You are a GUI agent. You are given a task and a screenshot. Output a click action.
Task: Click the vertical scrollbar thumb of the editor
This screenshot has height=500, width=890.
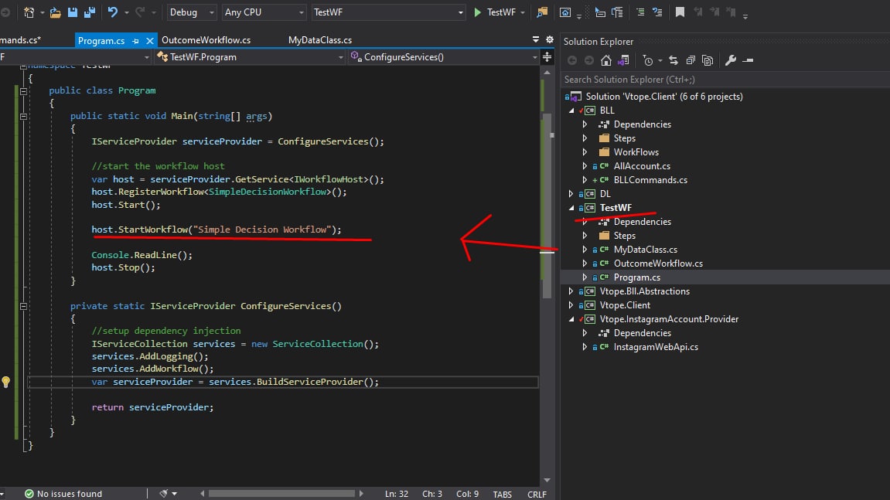pyautogui.click(x=547, y=206)
